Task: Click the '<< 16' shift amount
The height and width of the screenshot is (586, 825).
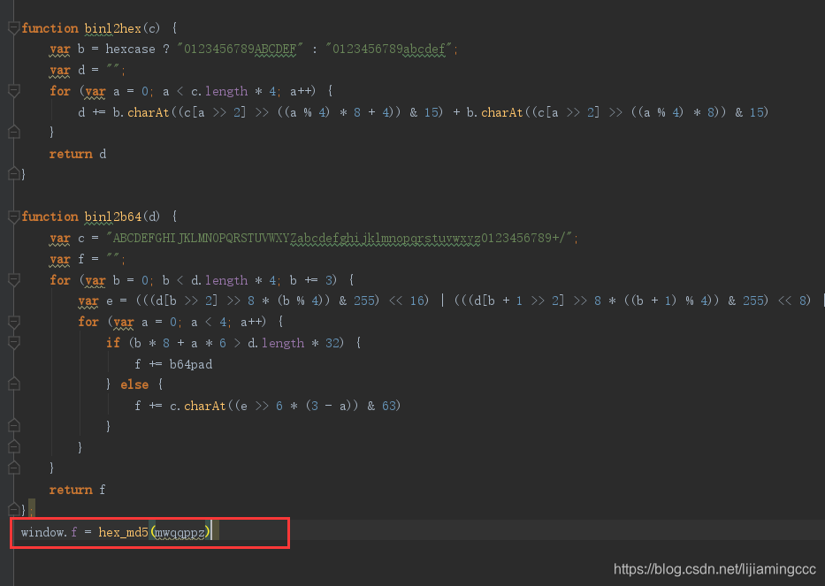Action: pyautogui.click(x=409, y=301)
